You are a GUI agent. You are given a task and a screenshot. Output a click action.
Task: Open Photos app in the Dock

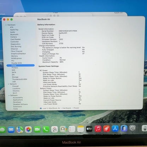pos(28,130)
